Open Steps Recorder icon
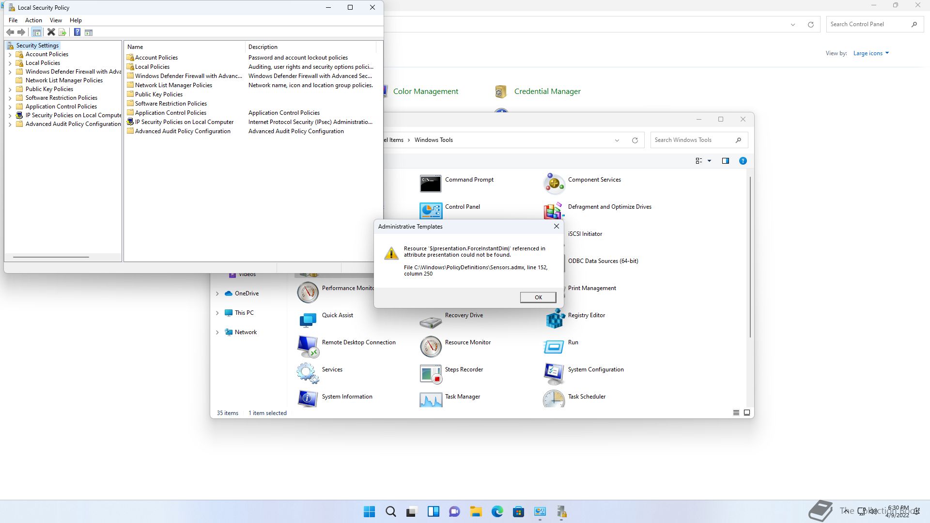 (x=431, y=373)
